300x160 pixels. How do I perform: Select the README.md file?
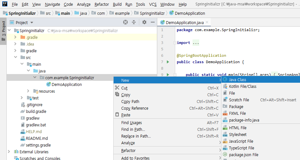(37, 139)
